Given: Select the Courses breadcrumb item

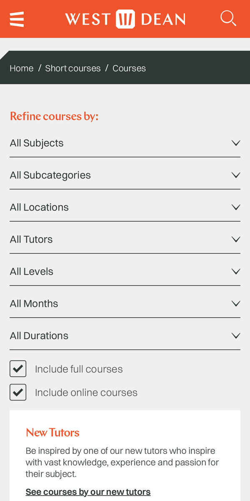Looking at the screenshot, I should pos(129,68).
